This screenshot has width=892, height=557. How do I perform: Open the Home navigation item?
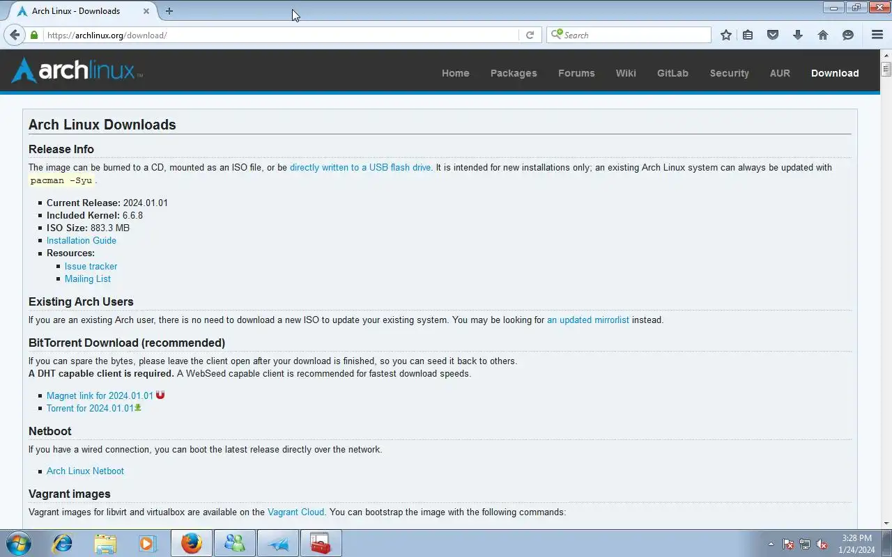pyautogui.click(x=456, y=73)
